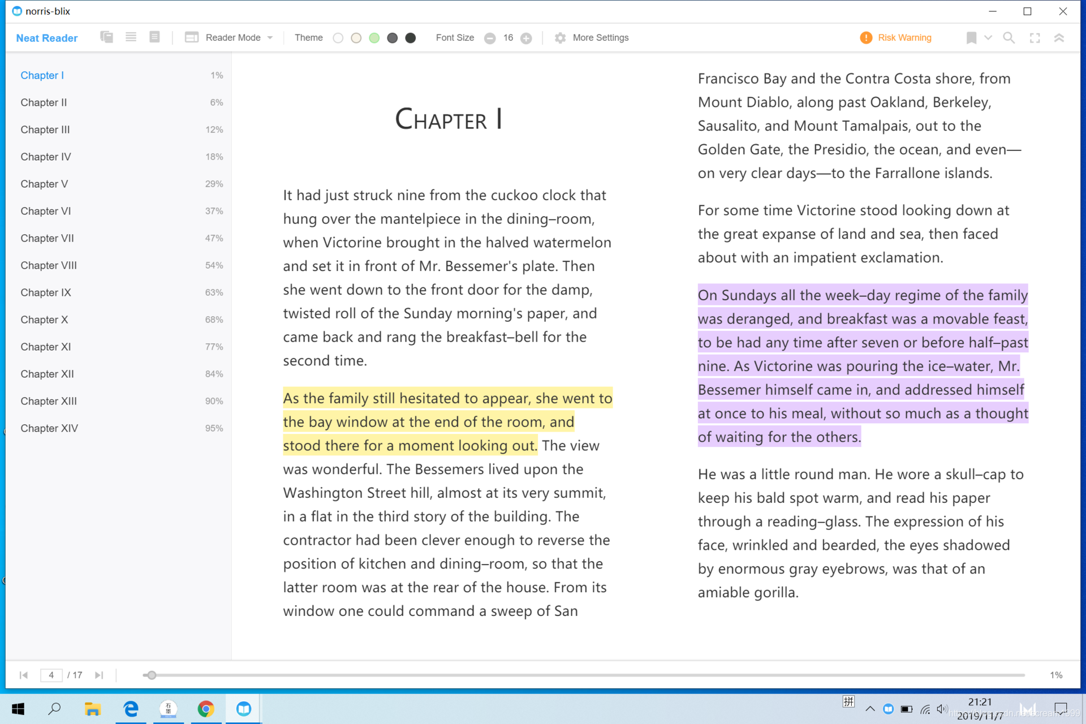Expand the bookmark list chevron
Screen dimensions: 1086x724
988,37
